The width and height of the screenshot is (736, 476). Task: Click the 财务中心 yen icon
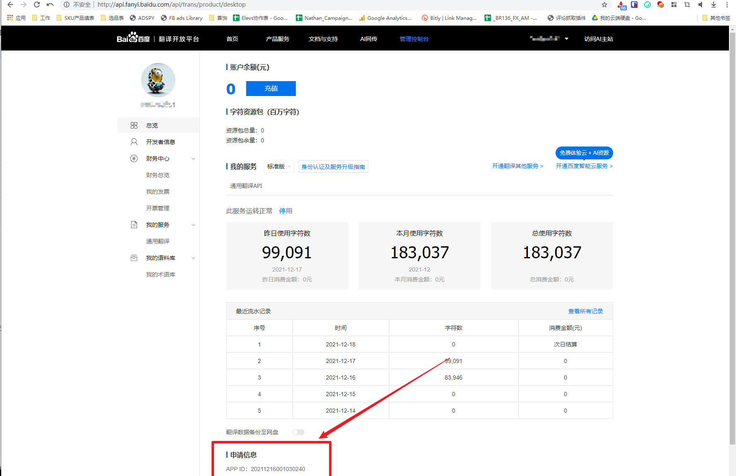coord(134,159)
